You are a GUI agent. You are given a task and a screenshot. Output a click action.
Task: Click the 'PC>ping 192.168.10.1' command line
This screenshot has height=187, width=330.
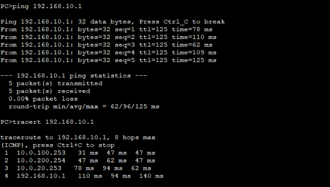pyautogui.click(x=41, y=6)
